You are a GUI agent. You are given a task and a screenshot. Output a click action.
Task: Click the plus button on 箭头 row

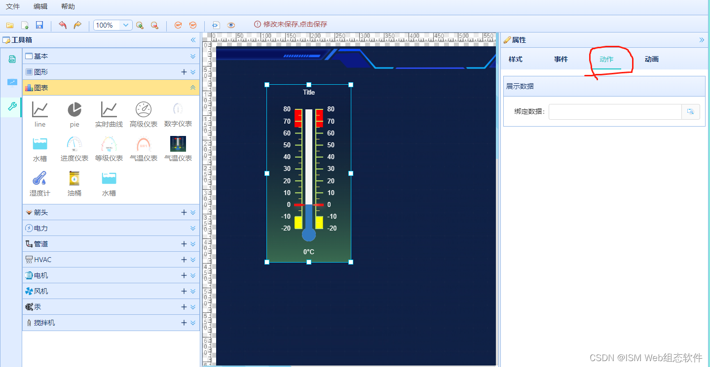184,212
